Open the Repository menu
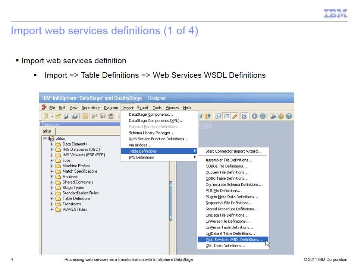 pyautogui.click(x=91, y=108)
